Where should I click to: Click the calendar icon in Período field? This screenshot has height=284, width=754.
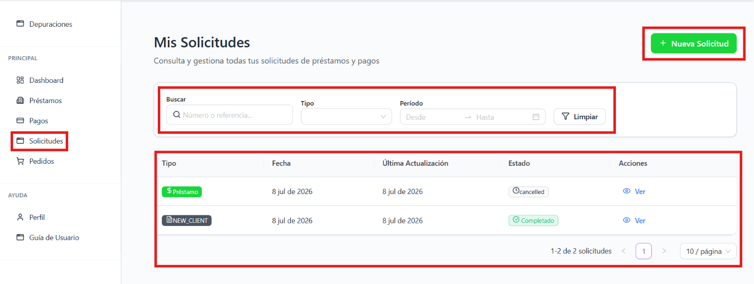pos(536,117)
